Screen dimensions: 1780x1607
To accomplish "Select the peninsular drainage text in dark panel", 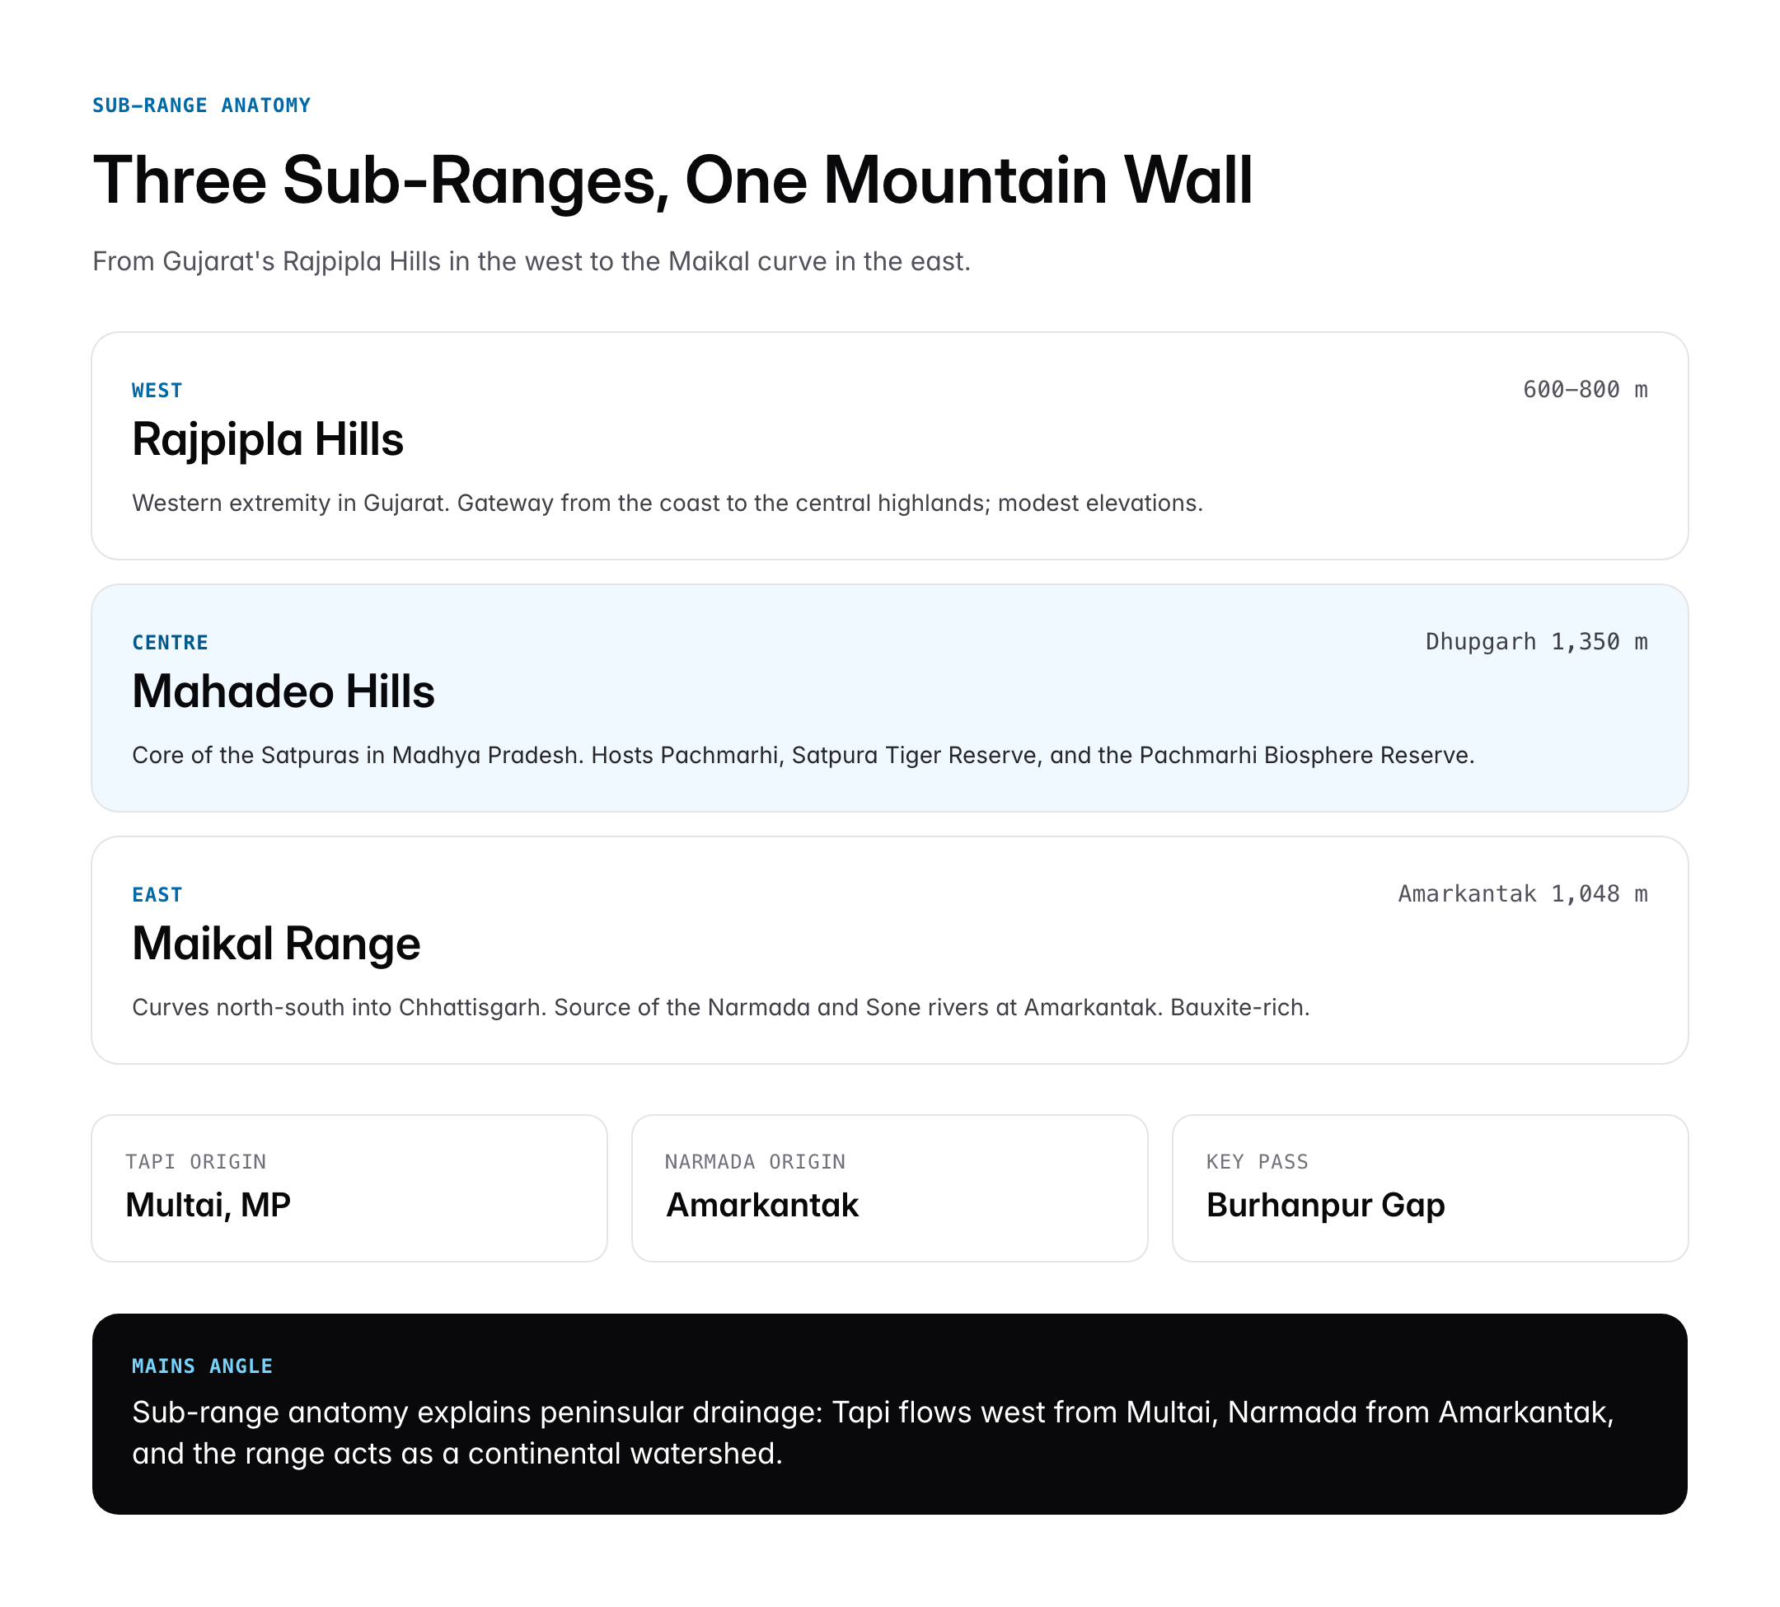I will (x=873, y=1433).
